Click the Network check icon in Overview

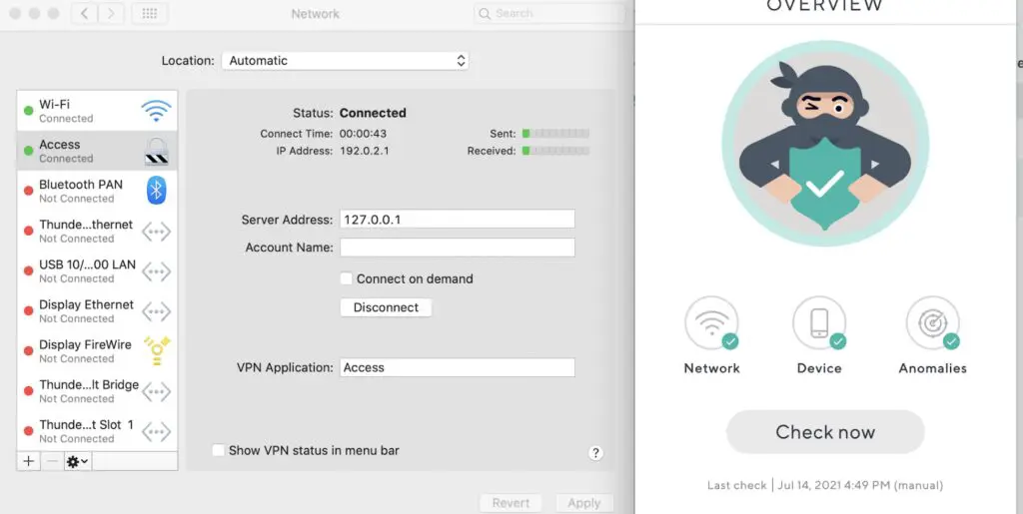711,323
